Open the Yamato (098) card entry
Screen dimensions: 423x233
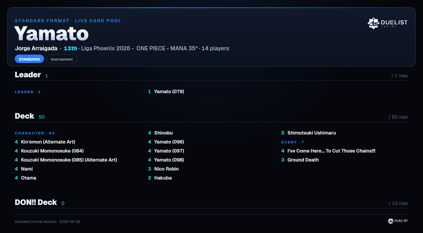[166, 160]
